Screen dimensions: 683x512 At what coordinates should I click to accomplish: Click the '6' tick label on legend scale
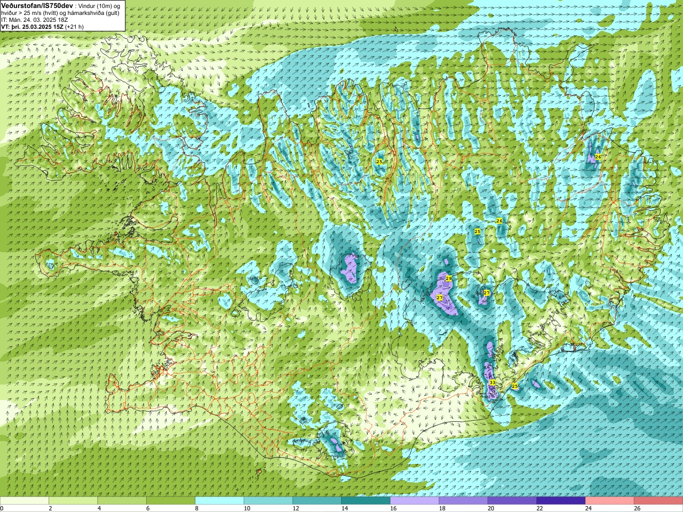148,509
